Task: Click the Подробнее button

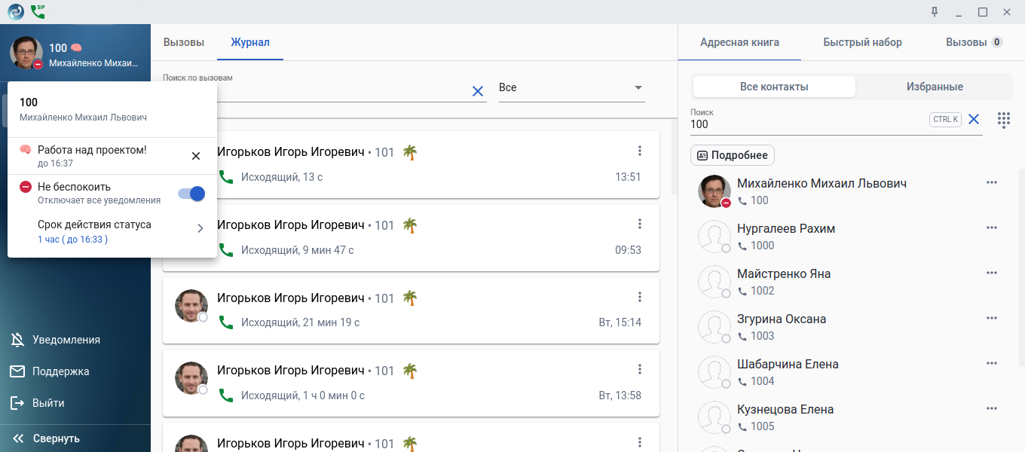Action: 733,155
